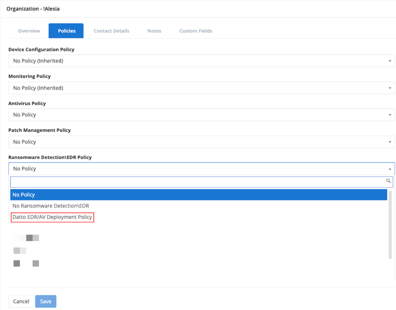Click the Cancel button
The image size is (396, 310).
click(x=21, y=301)
